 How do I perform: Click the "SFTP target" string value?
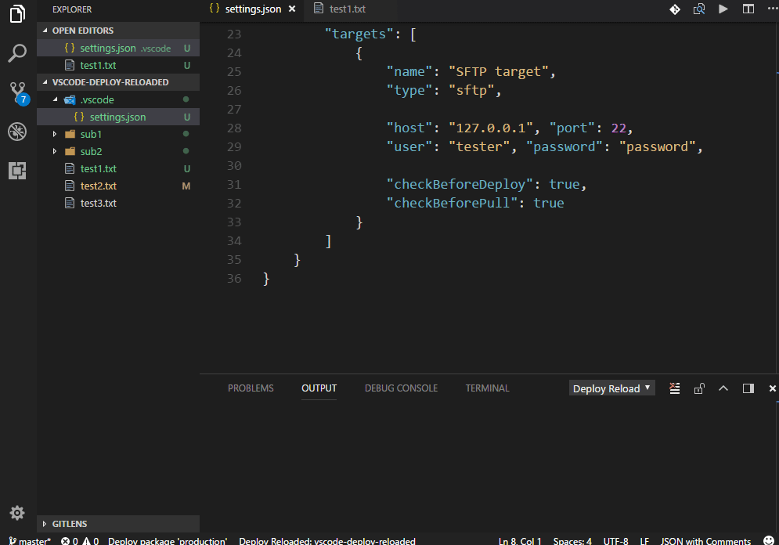(x=498, y=71)
